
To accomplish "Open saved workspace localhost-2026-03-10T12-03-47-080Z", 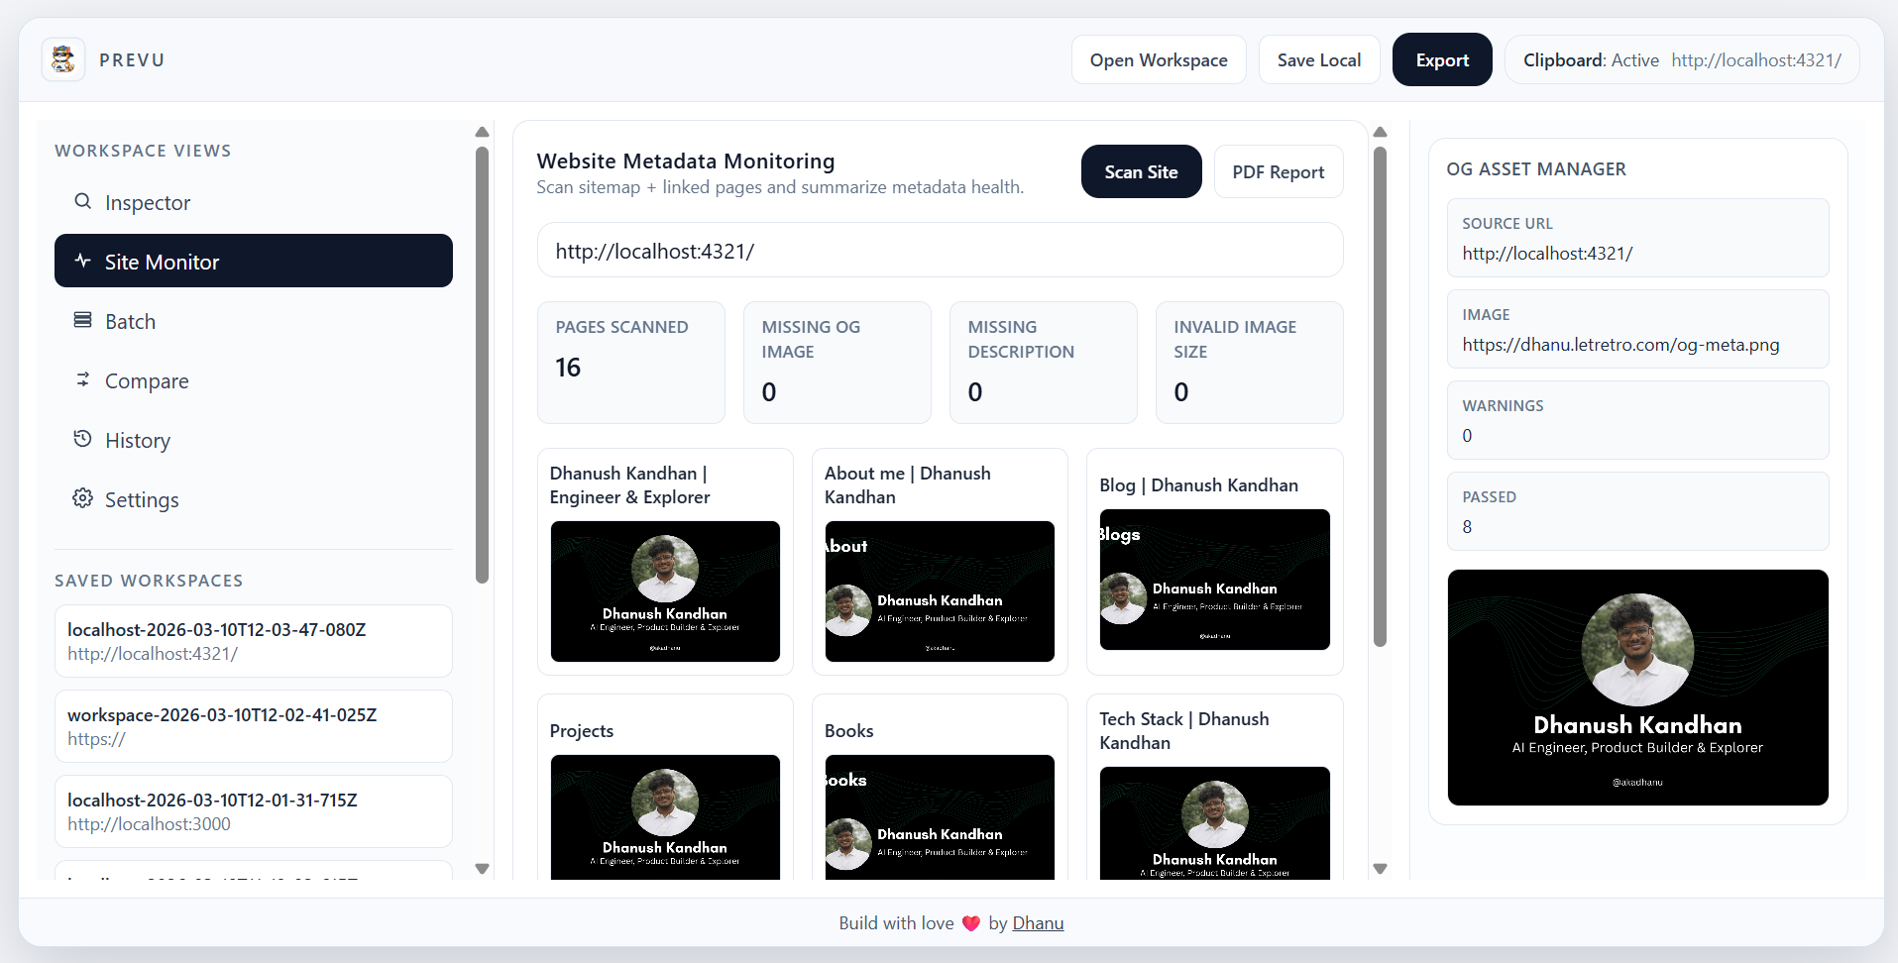I will coord(254,641).
